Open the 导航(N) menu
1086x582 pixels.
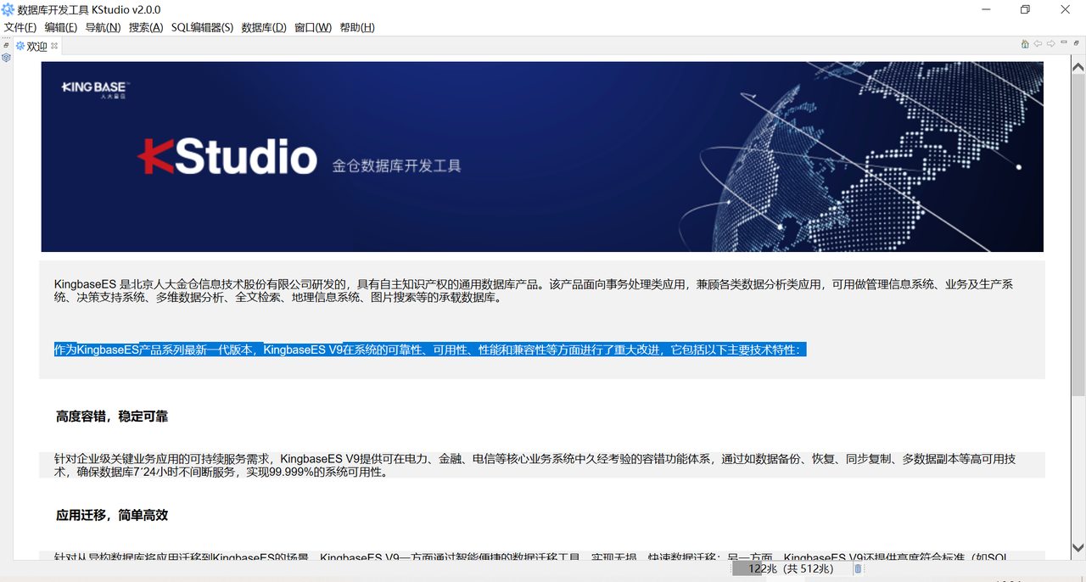click(x=103, y=27)
